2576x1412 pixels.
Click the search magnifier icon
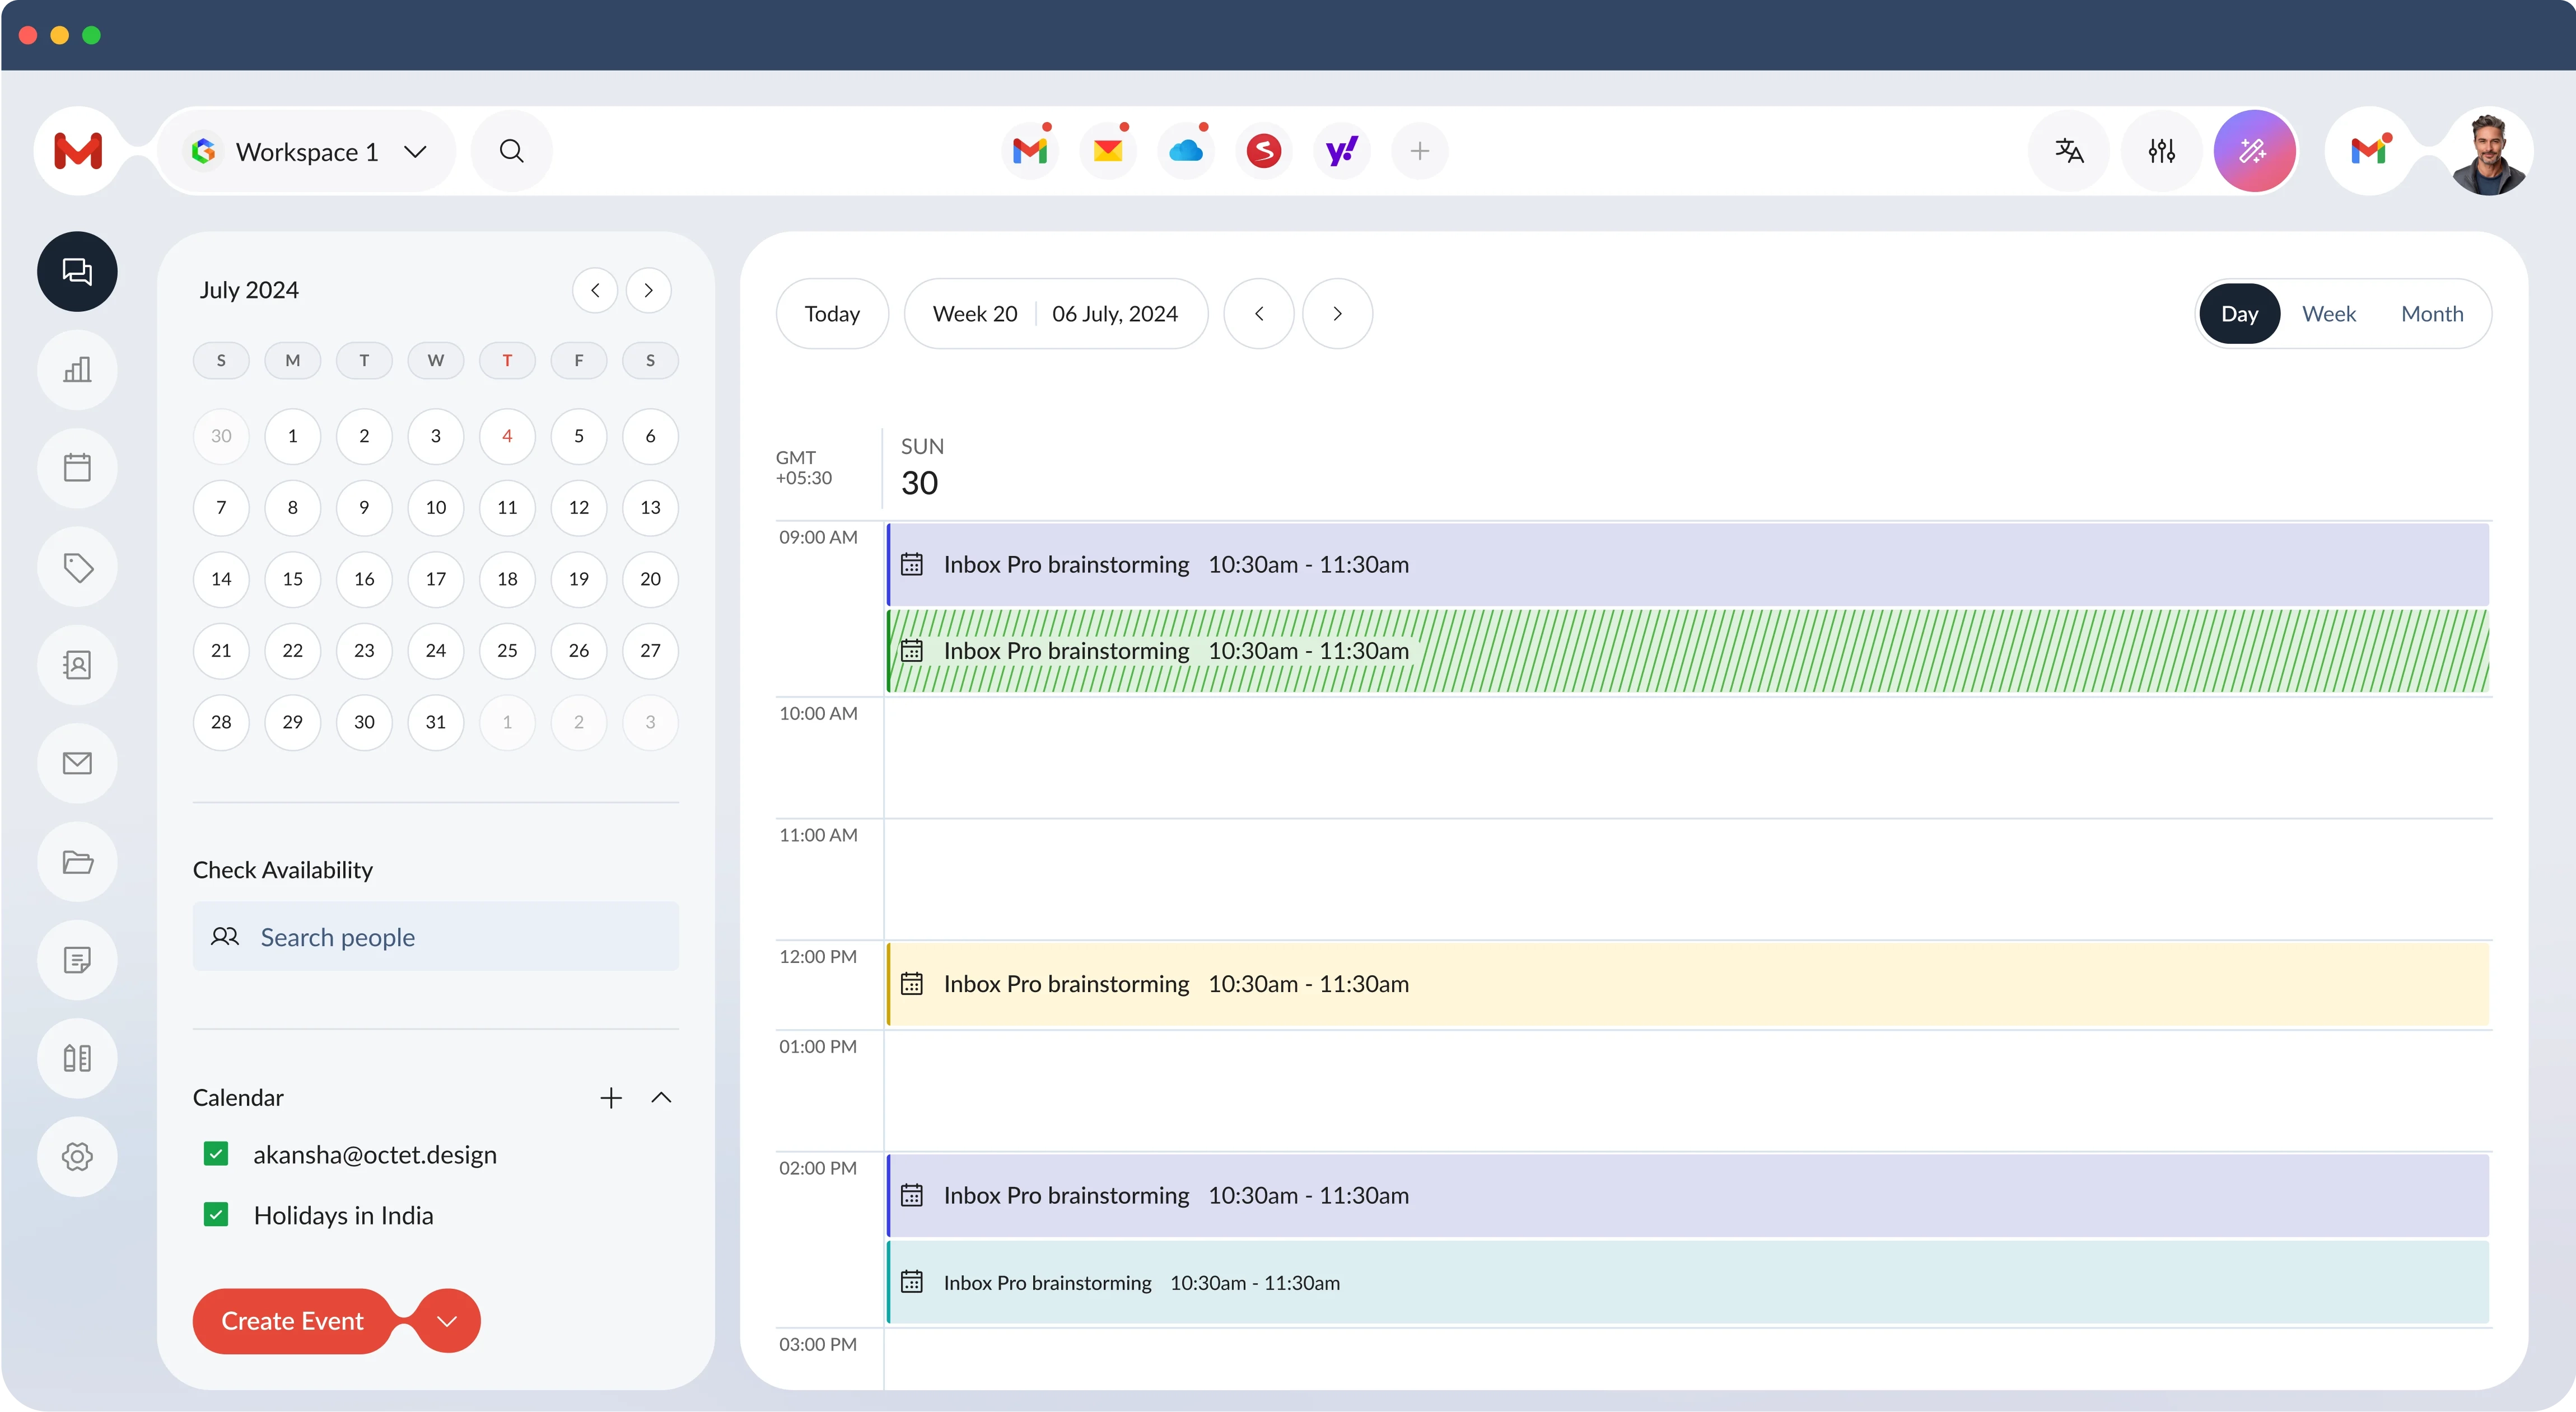click(511, 151)
